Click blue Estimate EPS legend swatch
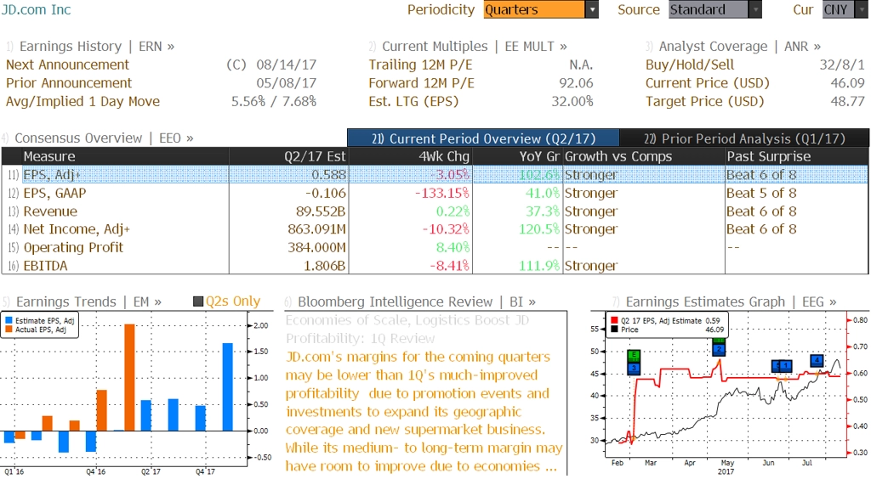Viewport: 871px width, 479px height. (x=9, y=320)
